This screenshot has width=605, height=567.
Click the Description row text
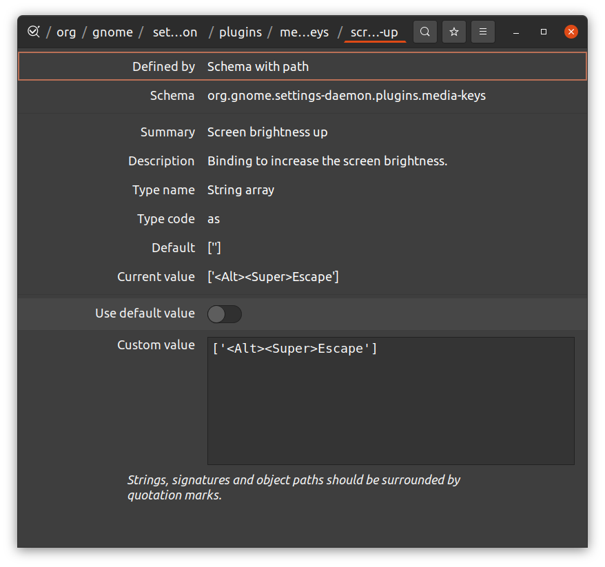(x=327, y=161)
